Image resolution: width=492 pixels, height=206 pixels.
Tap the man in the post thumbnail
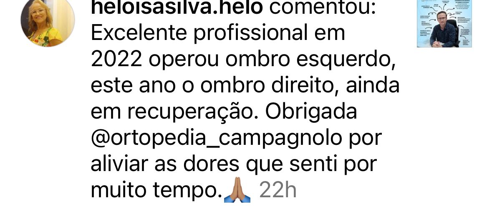tap(444, 30)
